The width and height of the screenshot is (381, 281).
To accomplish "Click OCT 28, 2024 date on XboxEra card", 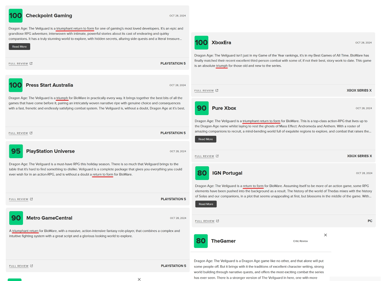I will point(363,43).
